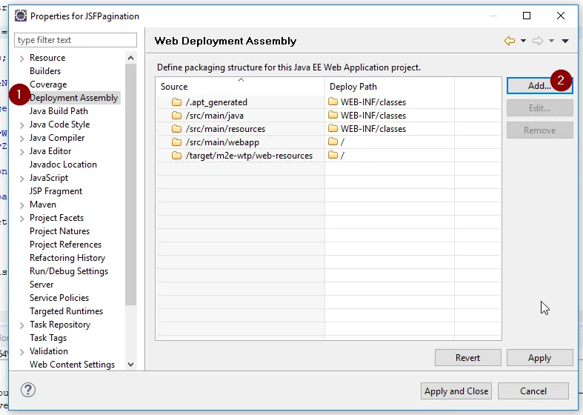The width and height of the screenshot is (583, 415).
Task: Click the folder icon for /src/main/resources
Action: tap(176, 129)
